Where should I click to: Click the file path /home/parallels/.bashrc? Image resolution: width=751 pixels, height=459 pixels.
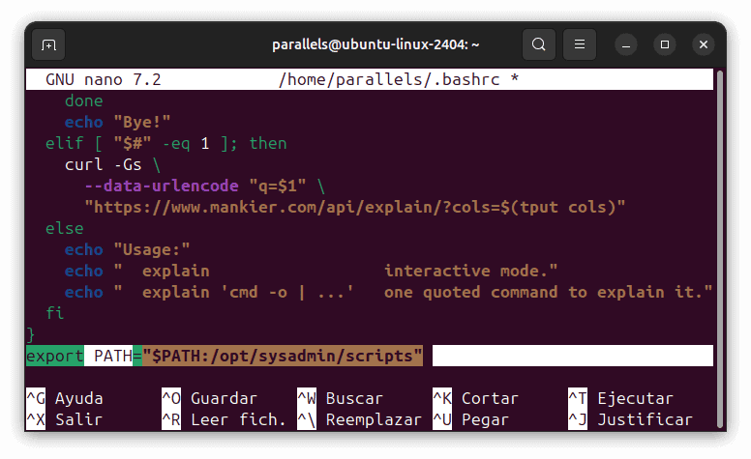tap(389, 79)
